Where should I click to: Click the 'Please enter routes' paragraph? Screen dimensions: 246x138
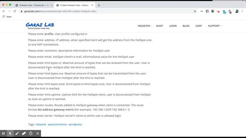(86, 107)
